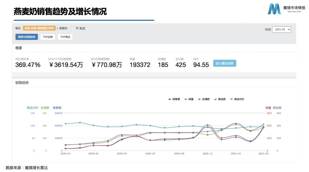Click the 193372 sales volume value

140,65
